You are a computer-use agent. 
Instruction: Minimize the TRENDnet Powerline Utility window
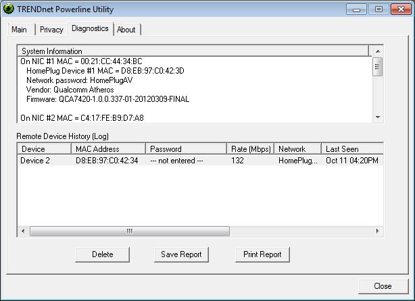click(356, 9)
